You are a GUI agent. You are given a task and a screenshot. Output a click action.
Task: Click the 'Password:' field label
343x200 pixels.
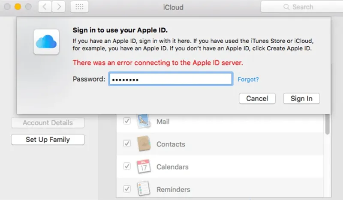coord(89,79)
